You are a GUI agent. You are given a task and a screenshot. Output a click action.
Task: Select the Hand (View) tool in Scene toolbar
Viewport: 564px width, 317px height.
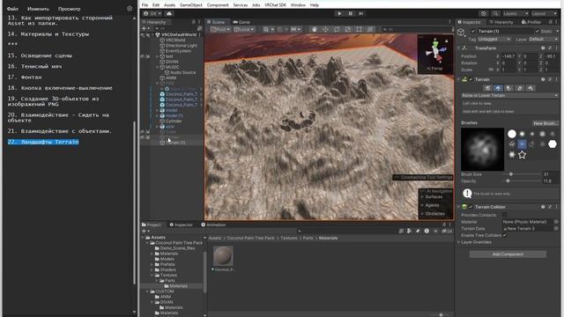(x=314, y=29)
